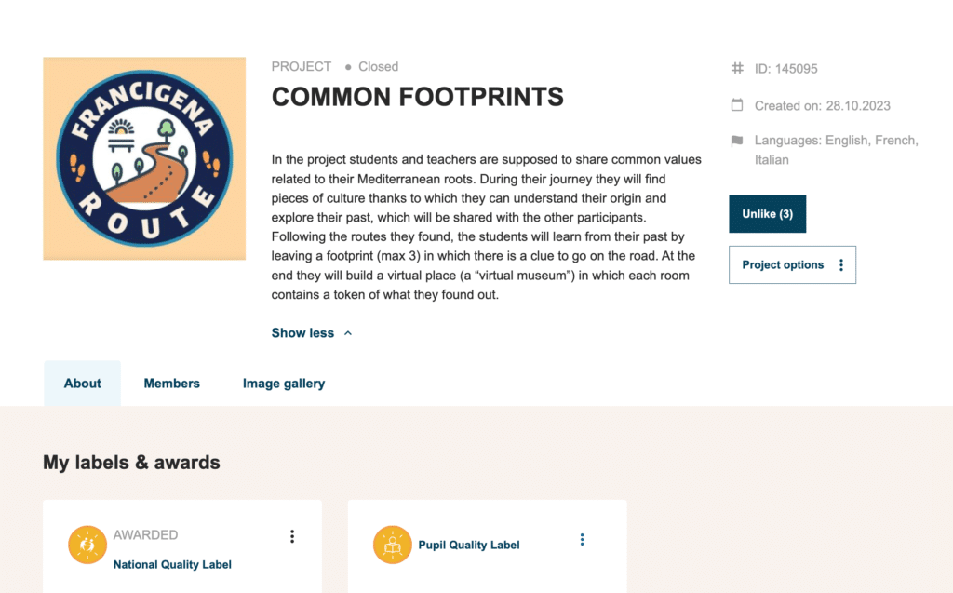Open the Pupil Quality Label three-dot menu
The image size is (953, 593).
(583, 540)
